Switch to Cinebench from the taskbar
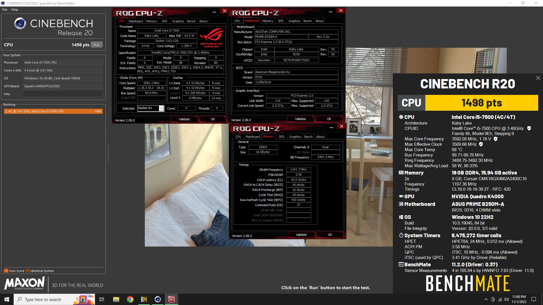543x305 pixels. pos(158,299)
